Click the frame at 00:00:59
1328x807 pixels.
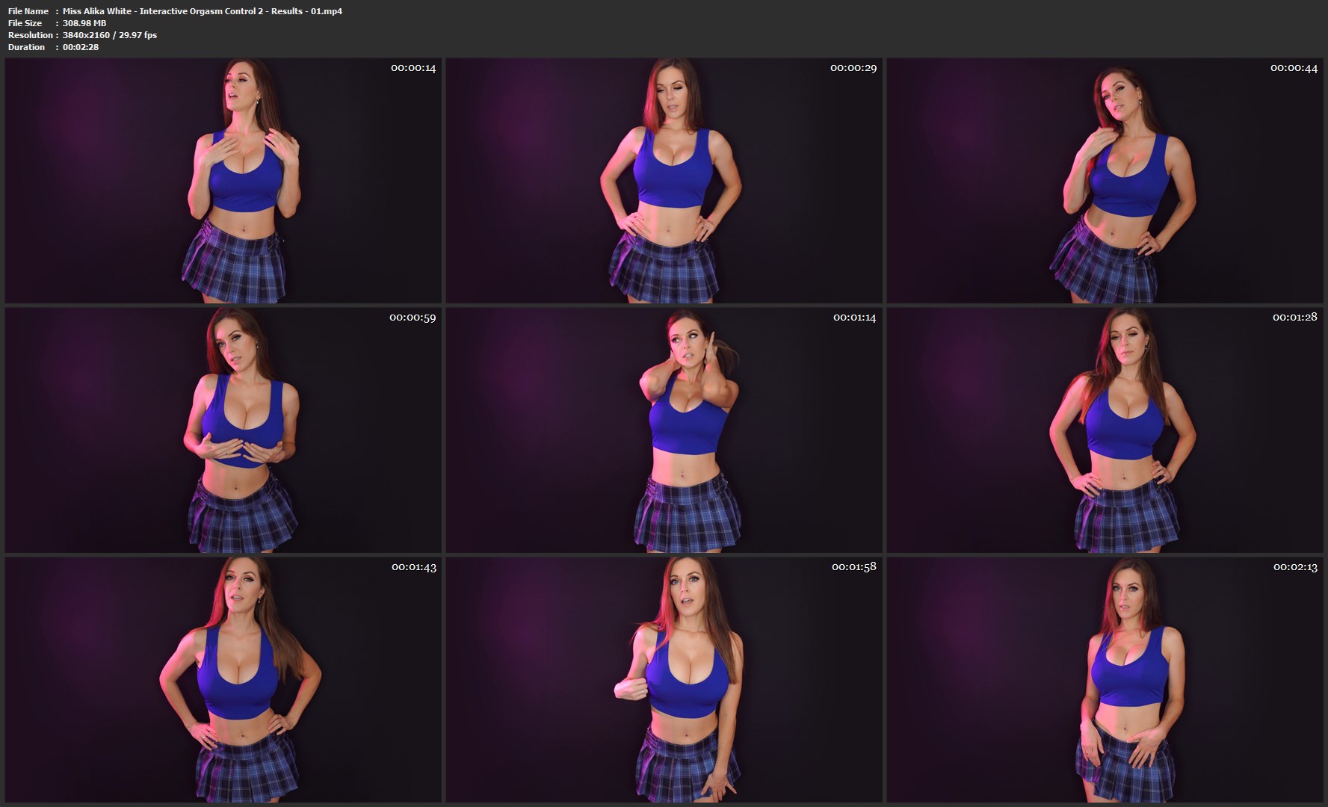[223, 430]
